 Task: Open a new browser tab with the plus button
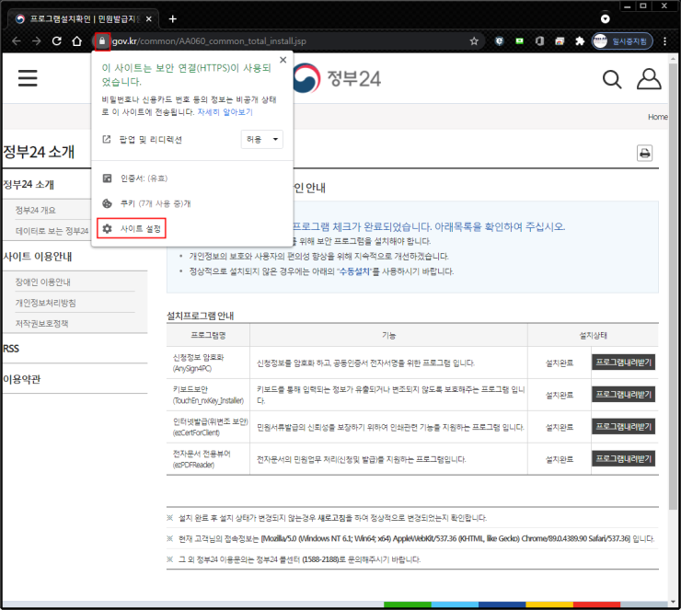[x=173, y=19]
